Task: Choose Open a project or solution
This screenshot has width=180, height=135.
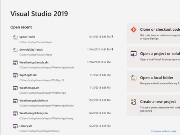Action: click(153, 57)
